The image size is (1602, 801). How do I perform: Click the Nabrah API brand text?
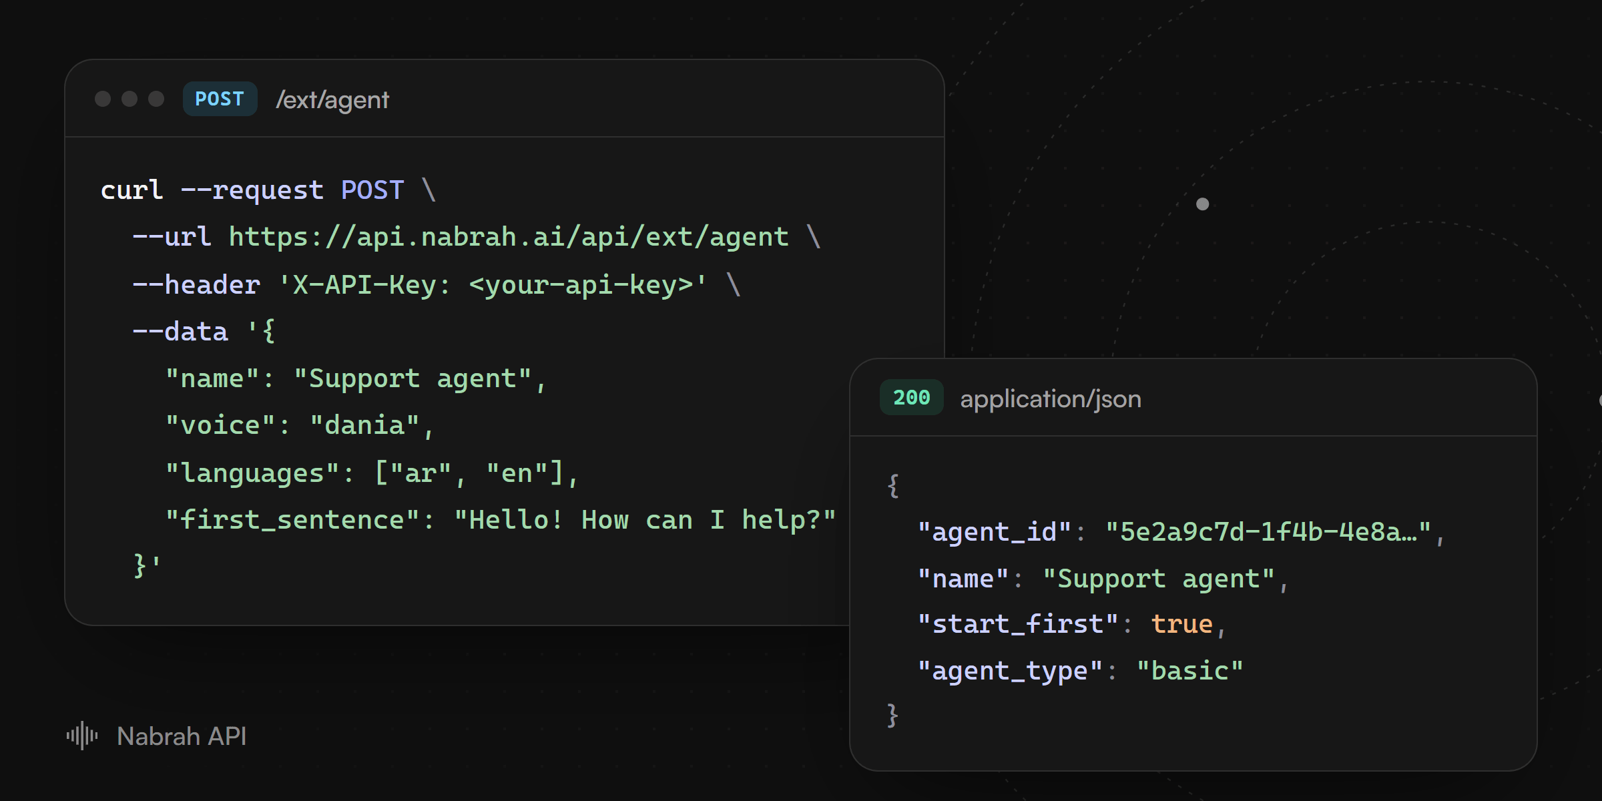[x=182, y=736]
